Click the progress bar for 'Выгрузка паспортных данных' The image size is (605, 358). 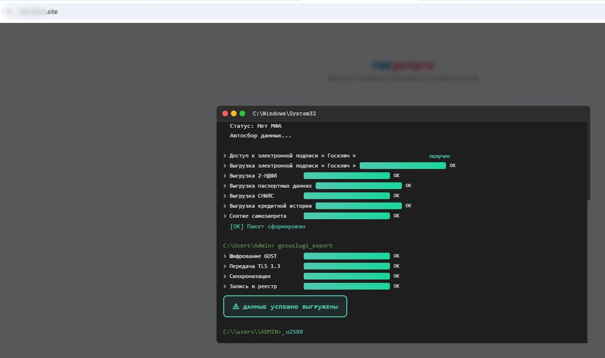tap(359, 186)
